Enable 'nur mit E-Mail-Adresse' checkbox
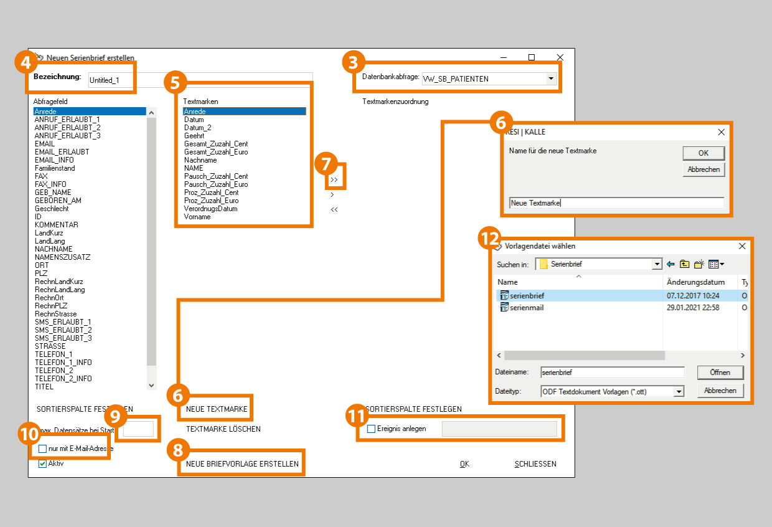Viewport: 772px width, 527px height. click(42, 449)
